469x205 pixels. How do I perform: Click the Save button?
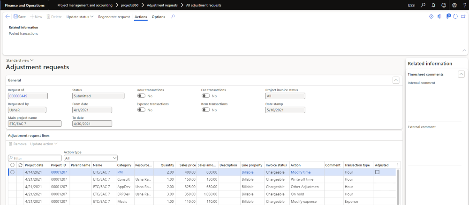(20, 17)
